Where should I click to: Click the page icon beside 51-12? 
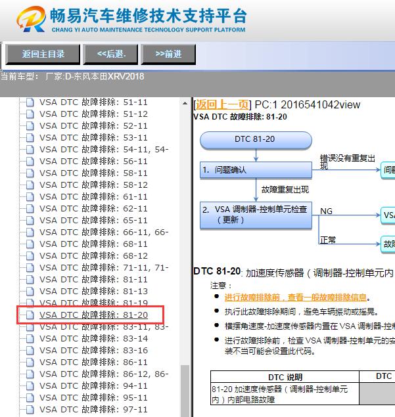pos(30,114)
